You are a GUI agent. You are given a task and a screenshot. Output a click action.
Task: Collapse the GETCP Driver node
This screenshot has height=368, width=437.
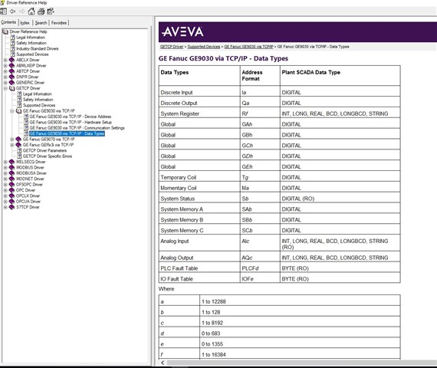click(5, 88)
